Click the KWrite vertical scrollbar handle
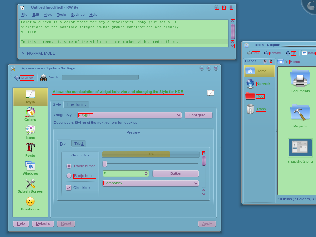Screen dimensions: 316x237 pyautogui.click(x=233, y=31)
